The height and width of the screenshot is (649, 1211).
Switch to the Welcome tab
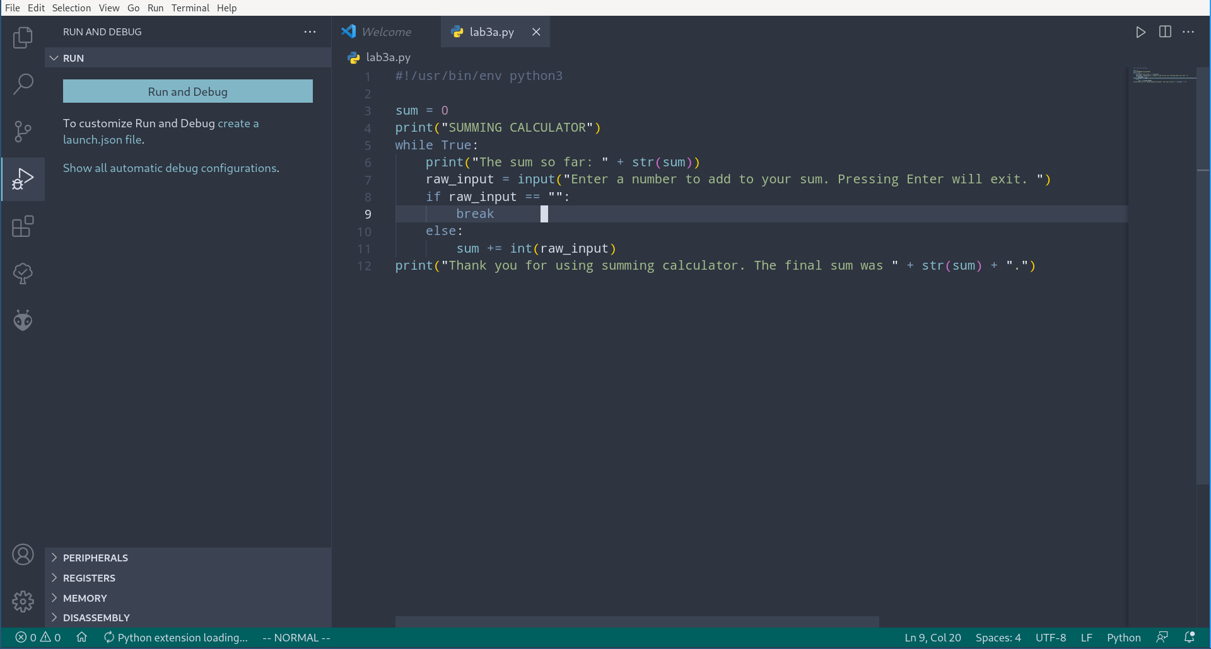[x=386, y=32]
